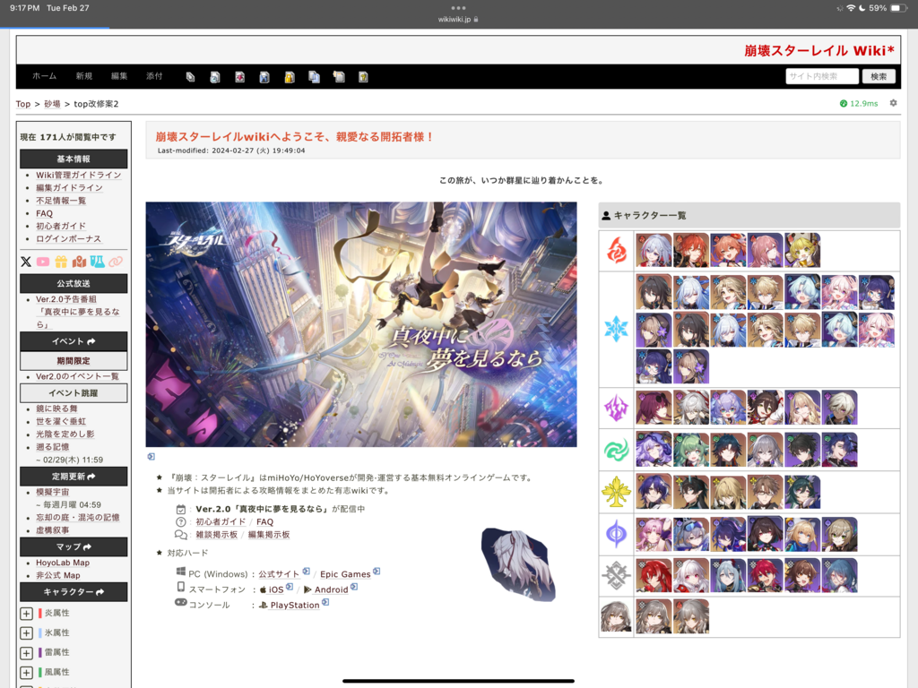This screenshot has width=918, height=688.
Task: Tap the wikiwiki.jp address bar
Action: 458,20
